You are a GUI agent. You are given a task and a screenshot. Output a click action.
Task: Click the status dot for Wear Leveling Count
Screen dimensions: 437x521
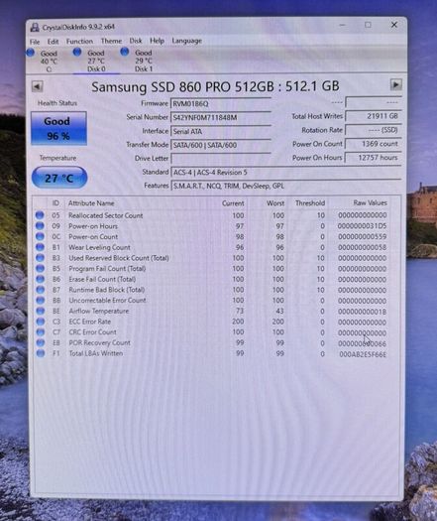[40, 247]
